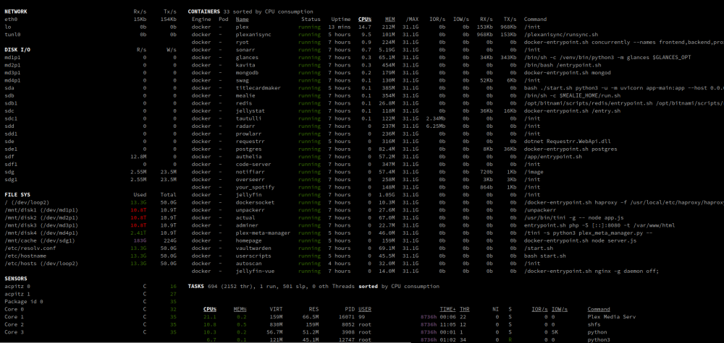Select the prowlarr container name
The width and height of the screenshot is (724, 343).
coord(248,134)
